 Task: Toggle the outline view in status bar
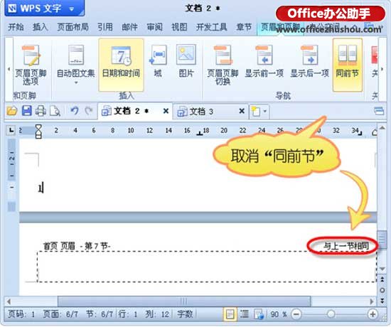(245, 314)
